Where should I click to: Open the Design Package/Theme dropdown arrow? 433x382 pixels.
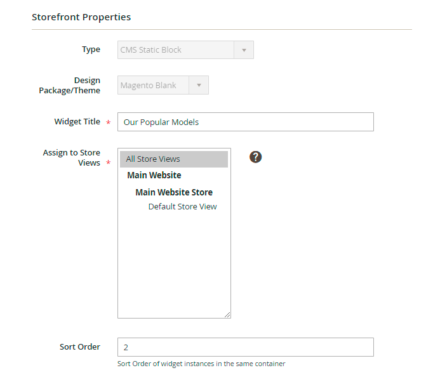pos(199,86)
